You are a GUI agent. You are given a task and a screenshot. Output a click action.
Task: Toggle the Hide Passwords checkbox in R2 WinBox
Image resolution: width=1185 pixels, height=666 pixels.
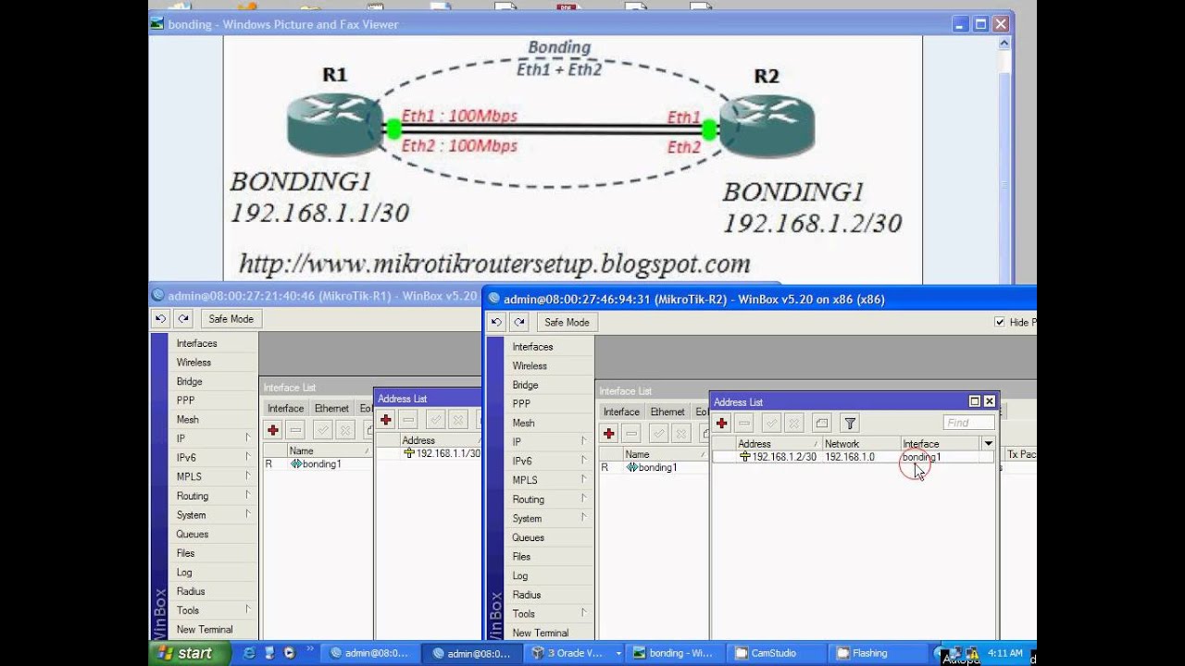tap(999, 322)
